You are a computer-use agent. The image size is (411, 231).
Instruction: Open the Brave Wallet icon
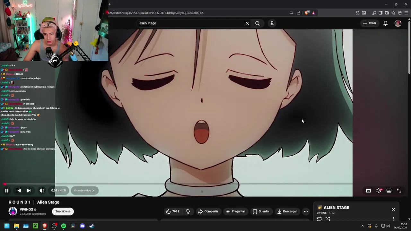tap(387, 13)
